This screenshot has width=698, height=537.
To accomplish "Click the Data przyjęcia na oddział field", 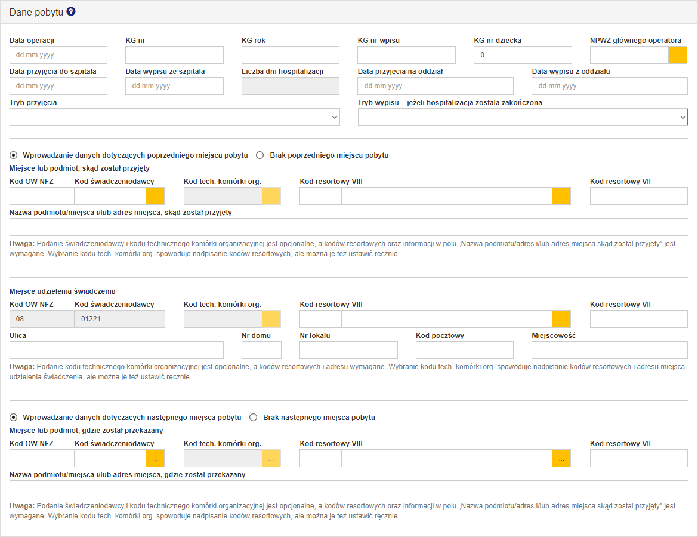I will point(436,86).
